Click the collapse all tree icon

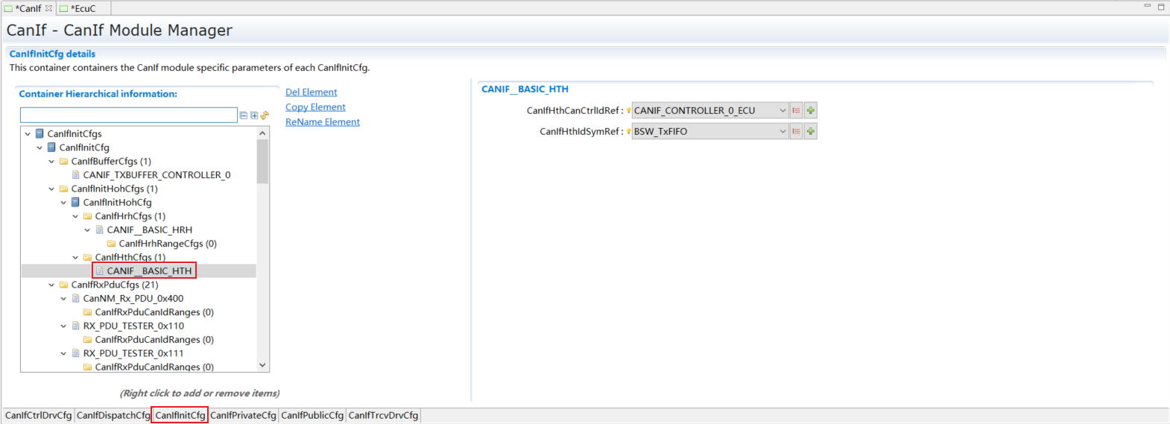tap(244, 116)
